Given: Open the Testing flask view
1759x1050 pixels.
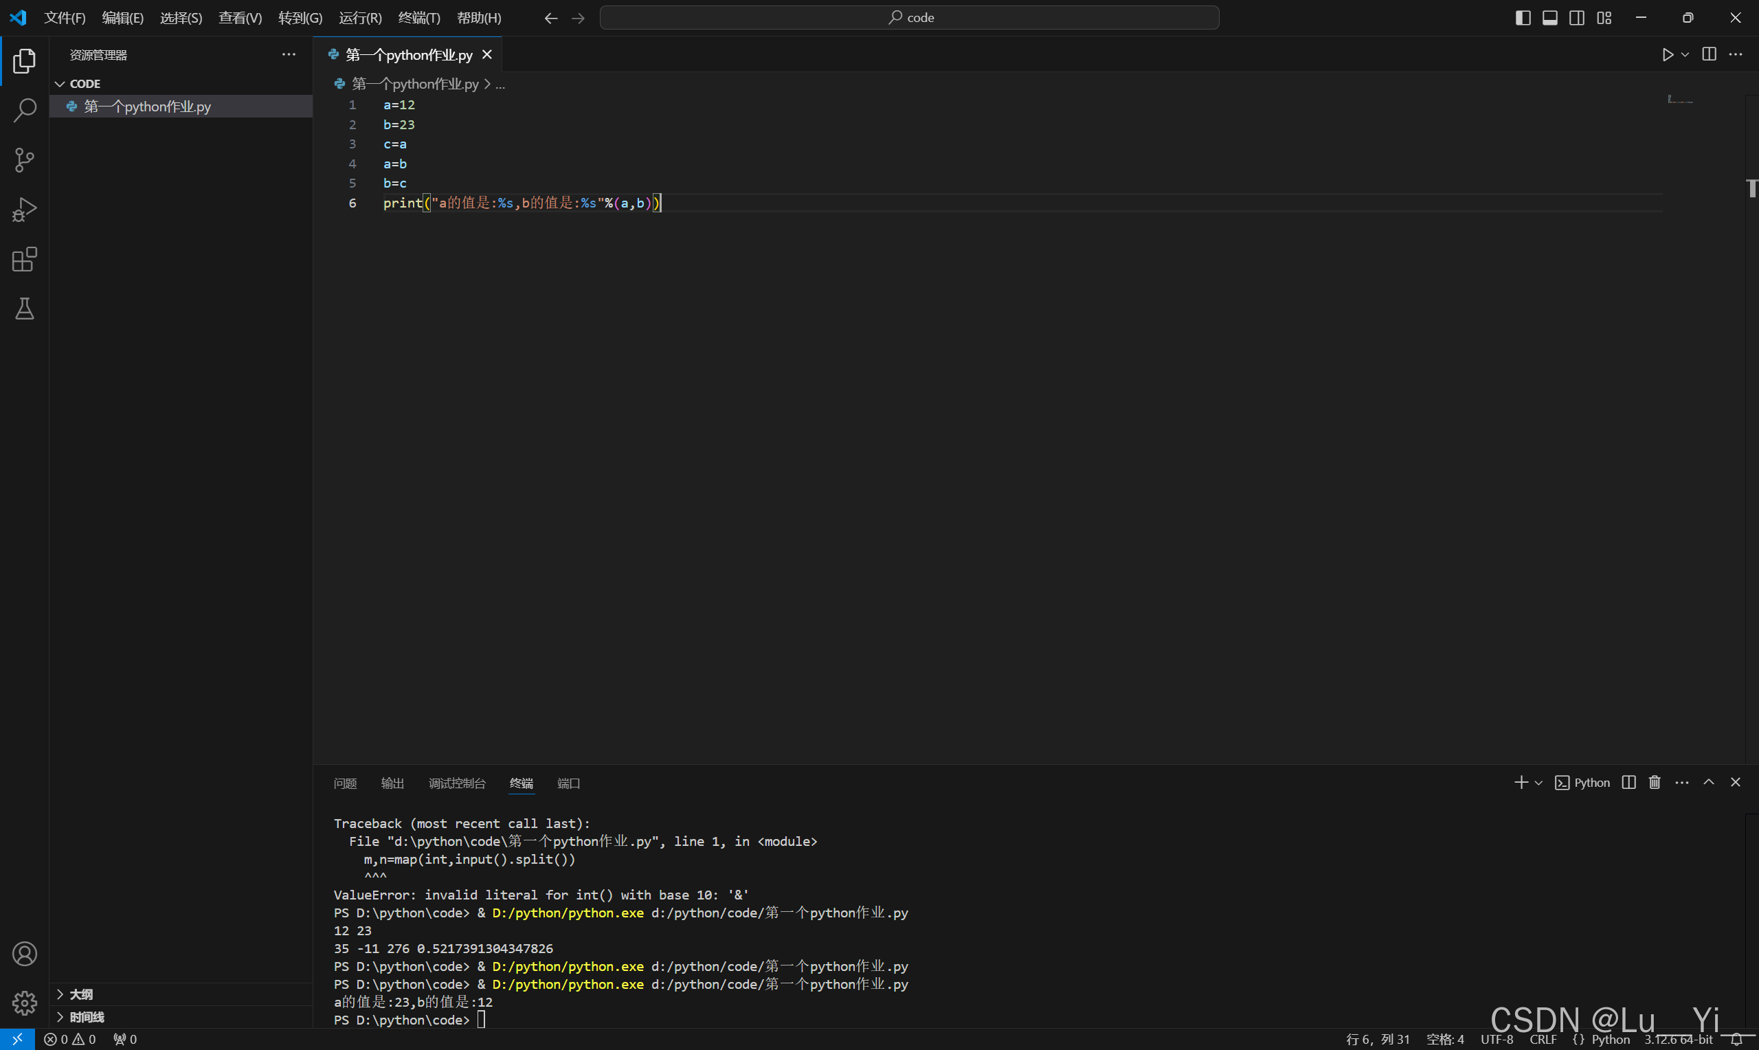Looking at the screenshot, I should pyautogui.click(x=25, y=309).
